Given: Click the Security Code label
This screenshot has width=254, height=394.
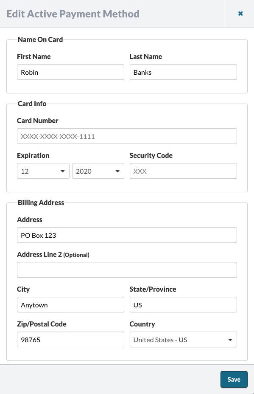Looking at the screenshot, I should pyautogui.click(x=151, y=155).
